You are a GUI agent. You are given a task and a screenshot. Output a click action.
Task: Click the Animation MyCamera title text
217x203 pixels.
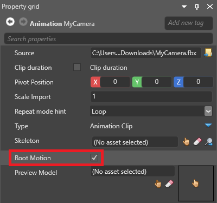coord(62,24)
